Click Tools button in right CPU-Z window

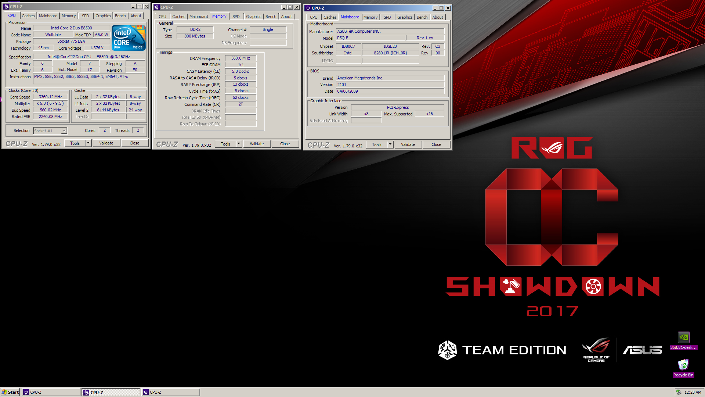pyautogui.click(x=377, y=145)
